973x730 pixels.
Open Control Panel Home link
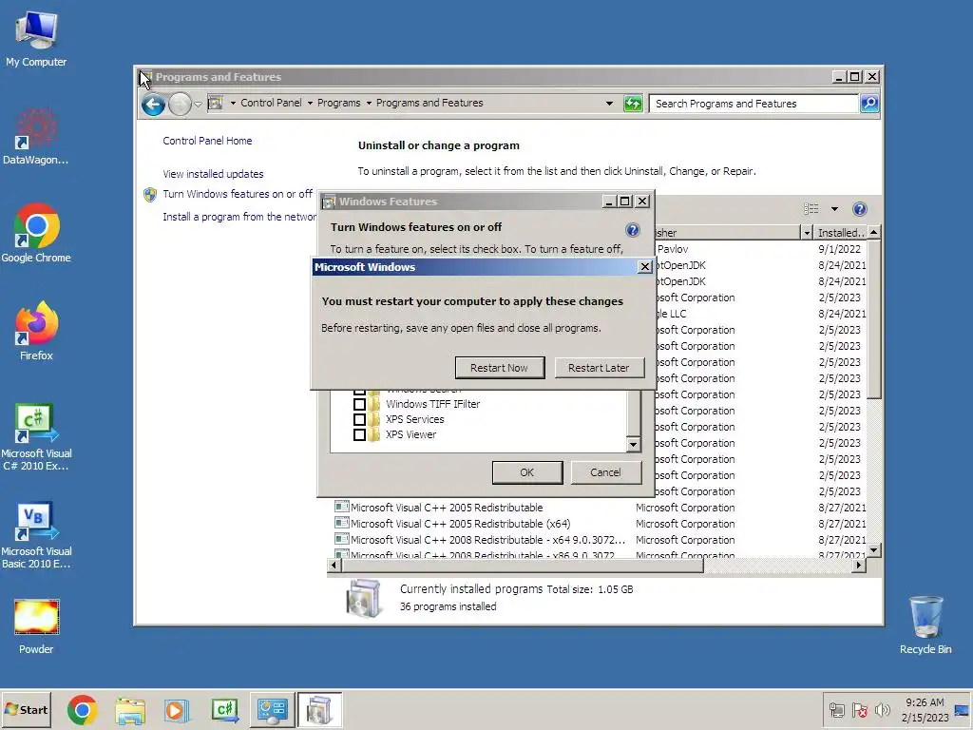[207, 141]
